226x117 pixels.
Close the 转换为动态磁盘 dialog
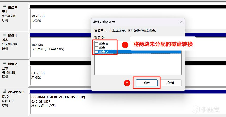(181, 22)
